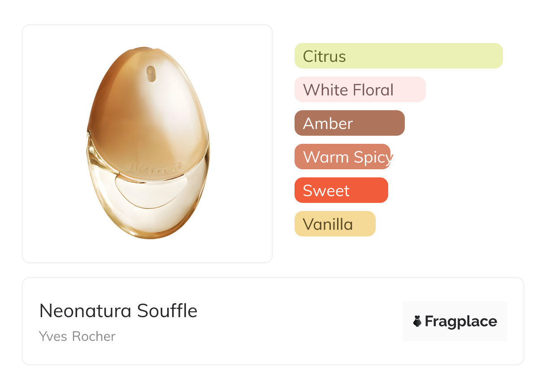
Task: Pick the Warm Spicy accord bar
Action: click(342, 157)
